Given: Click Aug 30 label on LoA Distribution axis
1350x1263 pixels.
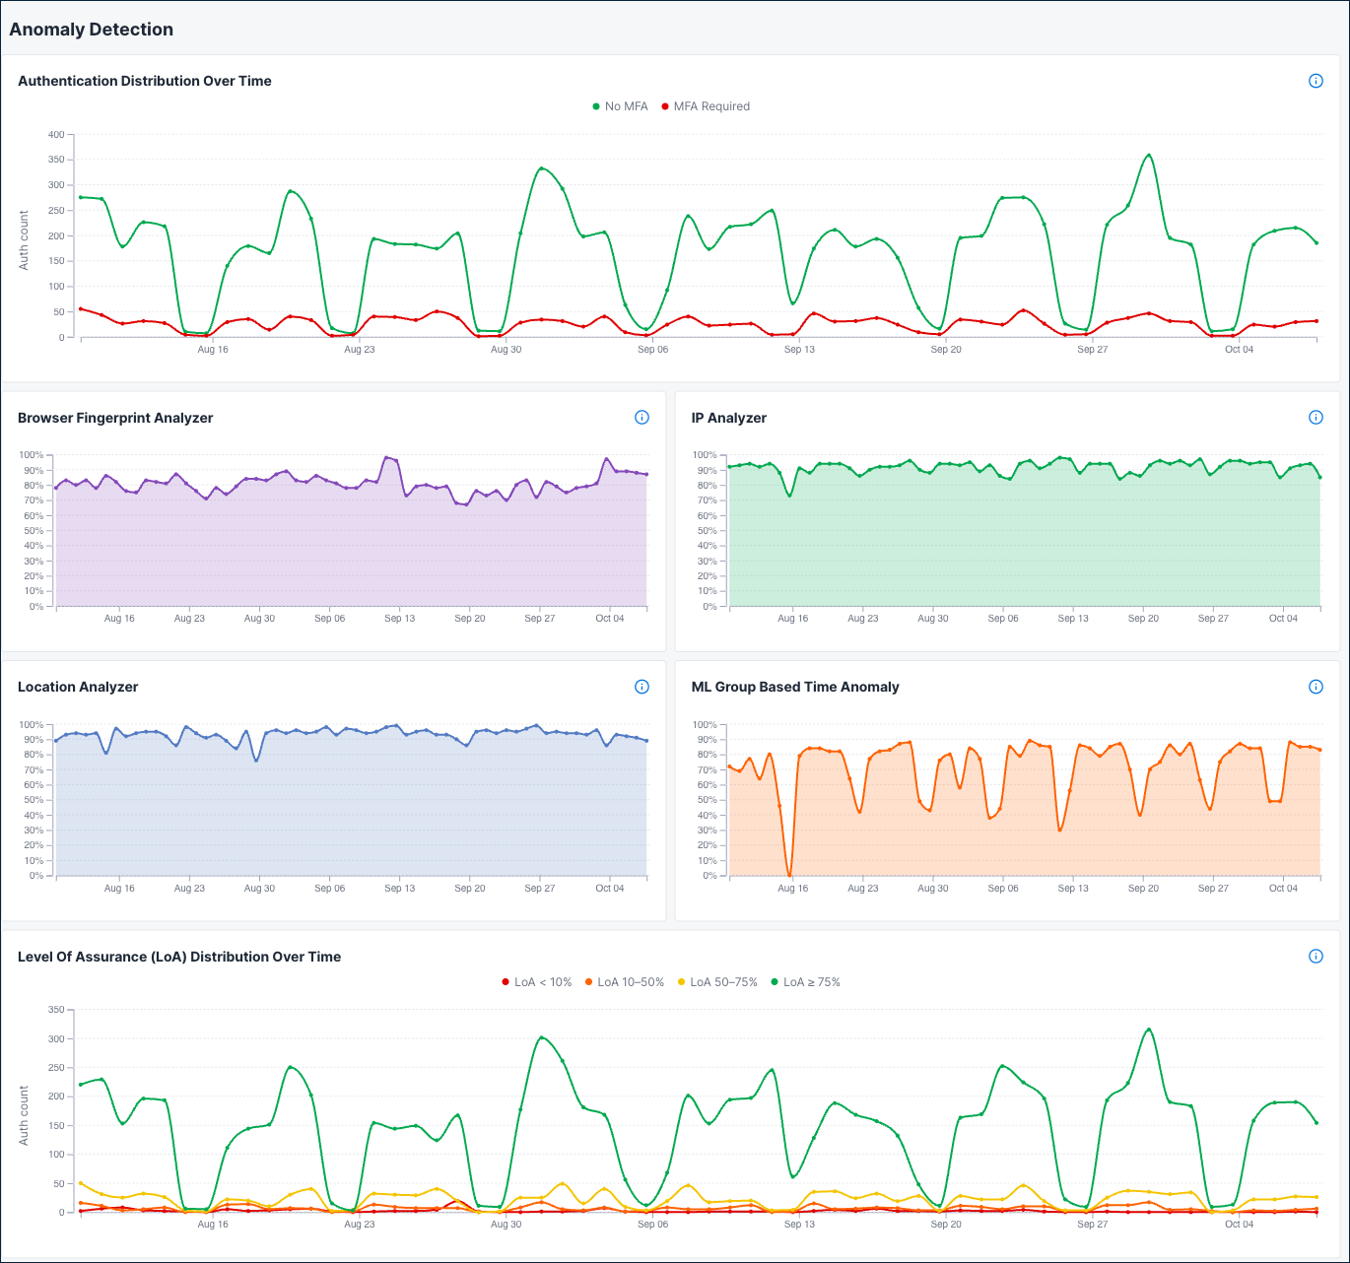Looking at the screenshot, I should pyautogui.click(x=506, y=1225).
